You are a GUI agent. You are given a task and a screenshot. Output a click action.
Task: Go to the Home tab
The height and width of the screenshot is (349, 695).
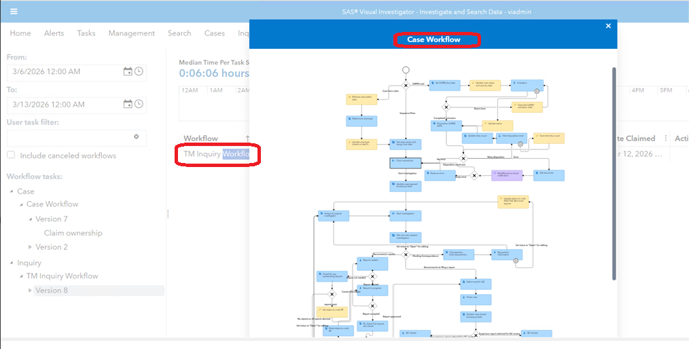point(20,33)
